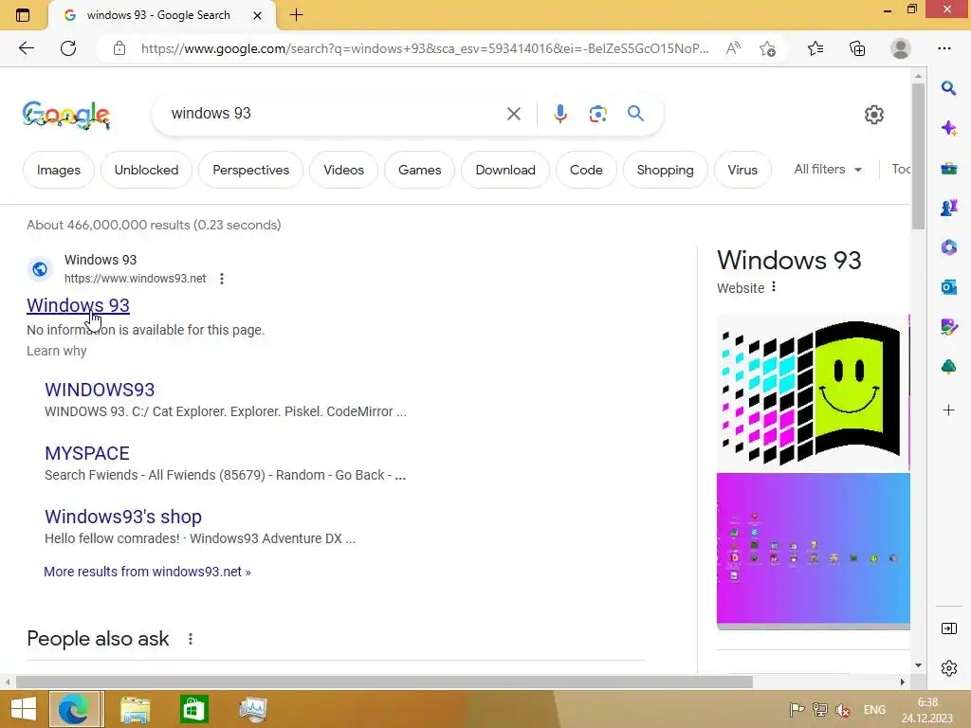Reload the page with the refresh icon

[68, 48]
